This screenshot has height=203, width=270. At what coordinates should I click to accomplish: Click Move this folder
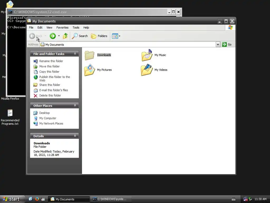49,66
